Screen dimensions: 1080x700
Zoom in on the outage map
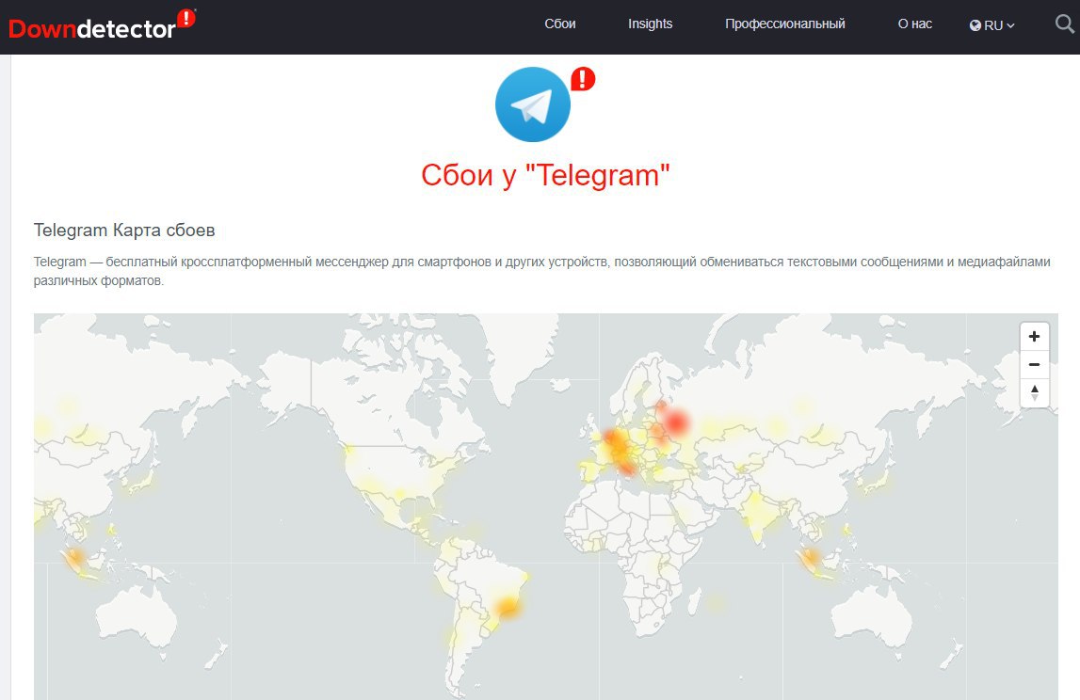point(1034,337)
